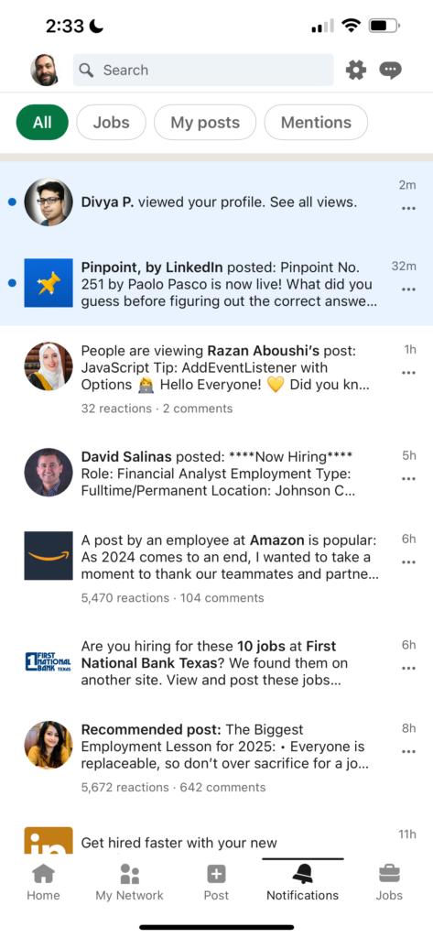Open your profile photo avatar
Image resolution: width=433 pixels, height=938 pixels.
(45, 70)
